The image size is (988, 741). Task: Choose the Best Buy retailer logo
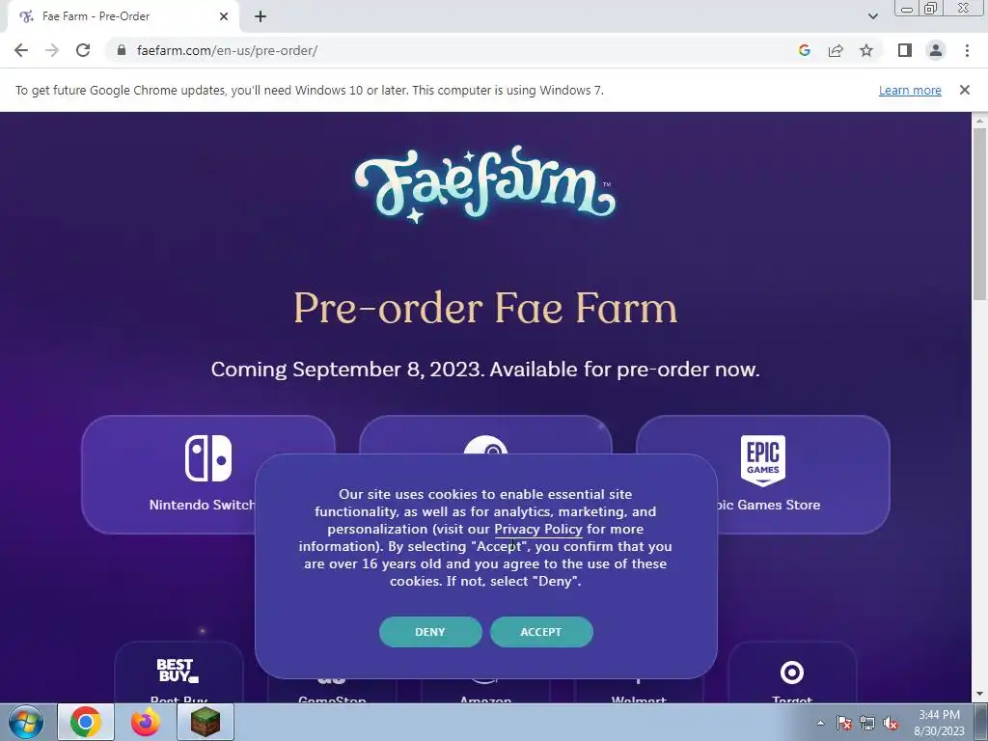178,672
